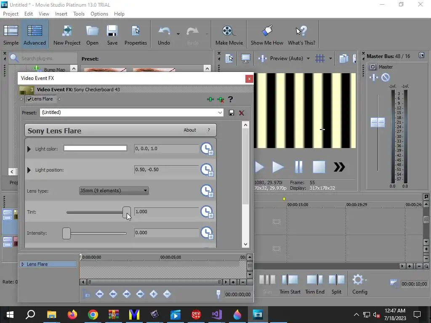Click the Master volume fader
This screenshot has height=323, width=431.
378,122
